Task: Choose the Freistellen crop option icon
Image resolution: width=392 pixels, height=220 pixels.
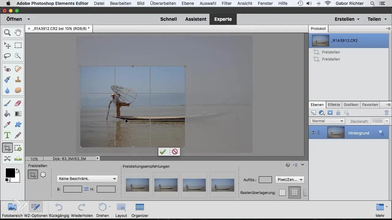Action: [x=33, y=174]
